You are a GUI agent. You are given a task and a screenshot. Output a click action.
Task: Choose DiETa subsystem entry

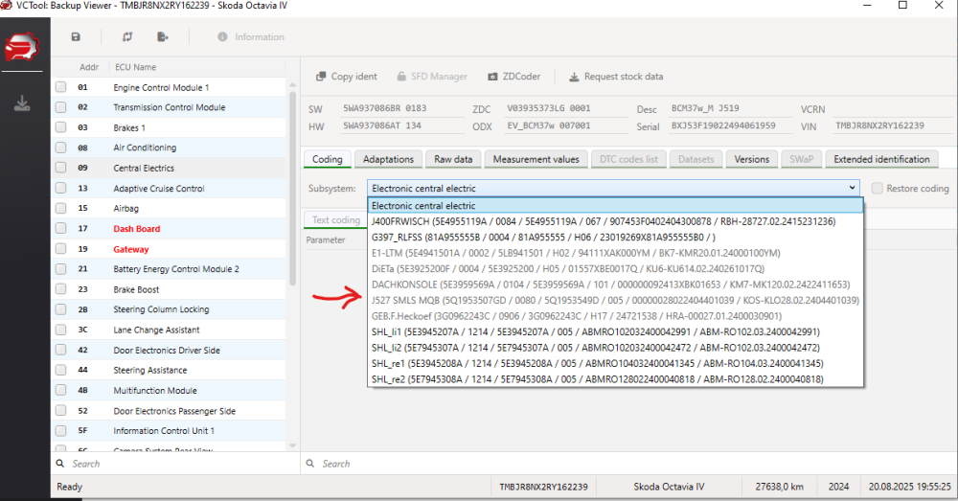pyautogui.click(x=615, y=269)
